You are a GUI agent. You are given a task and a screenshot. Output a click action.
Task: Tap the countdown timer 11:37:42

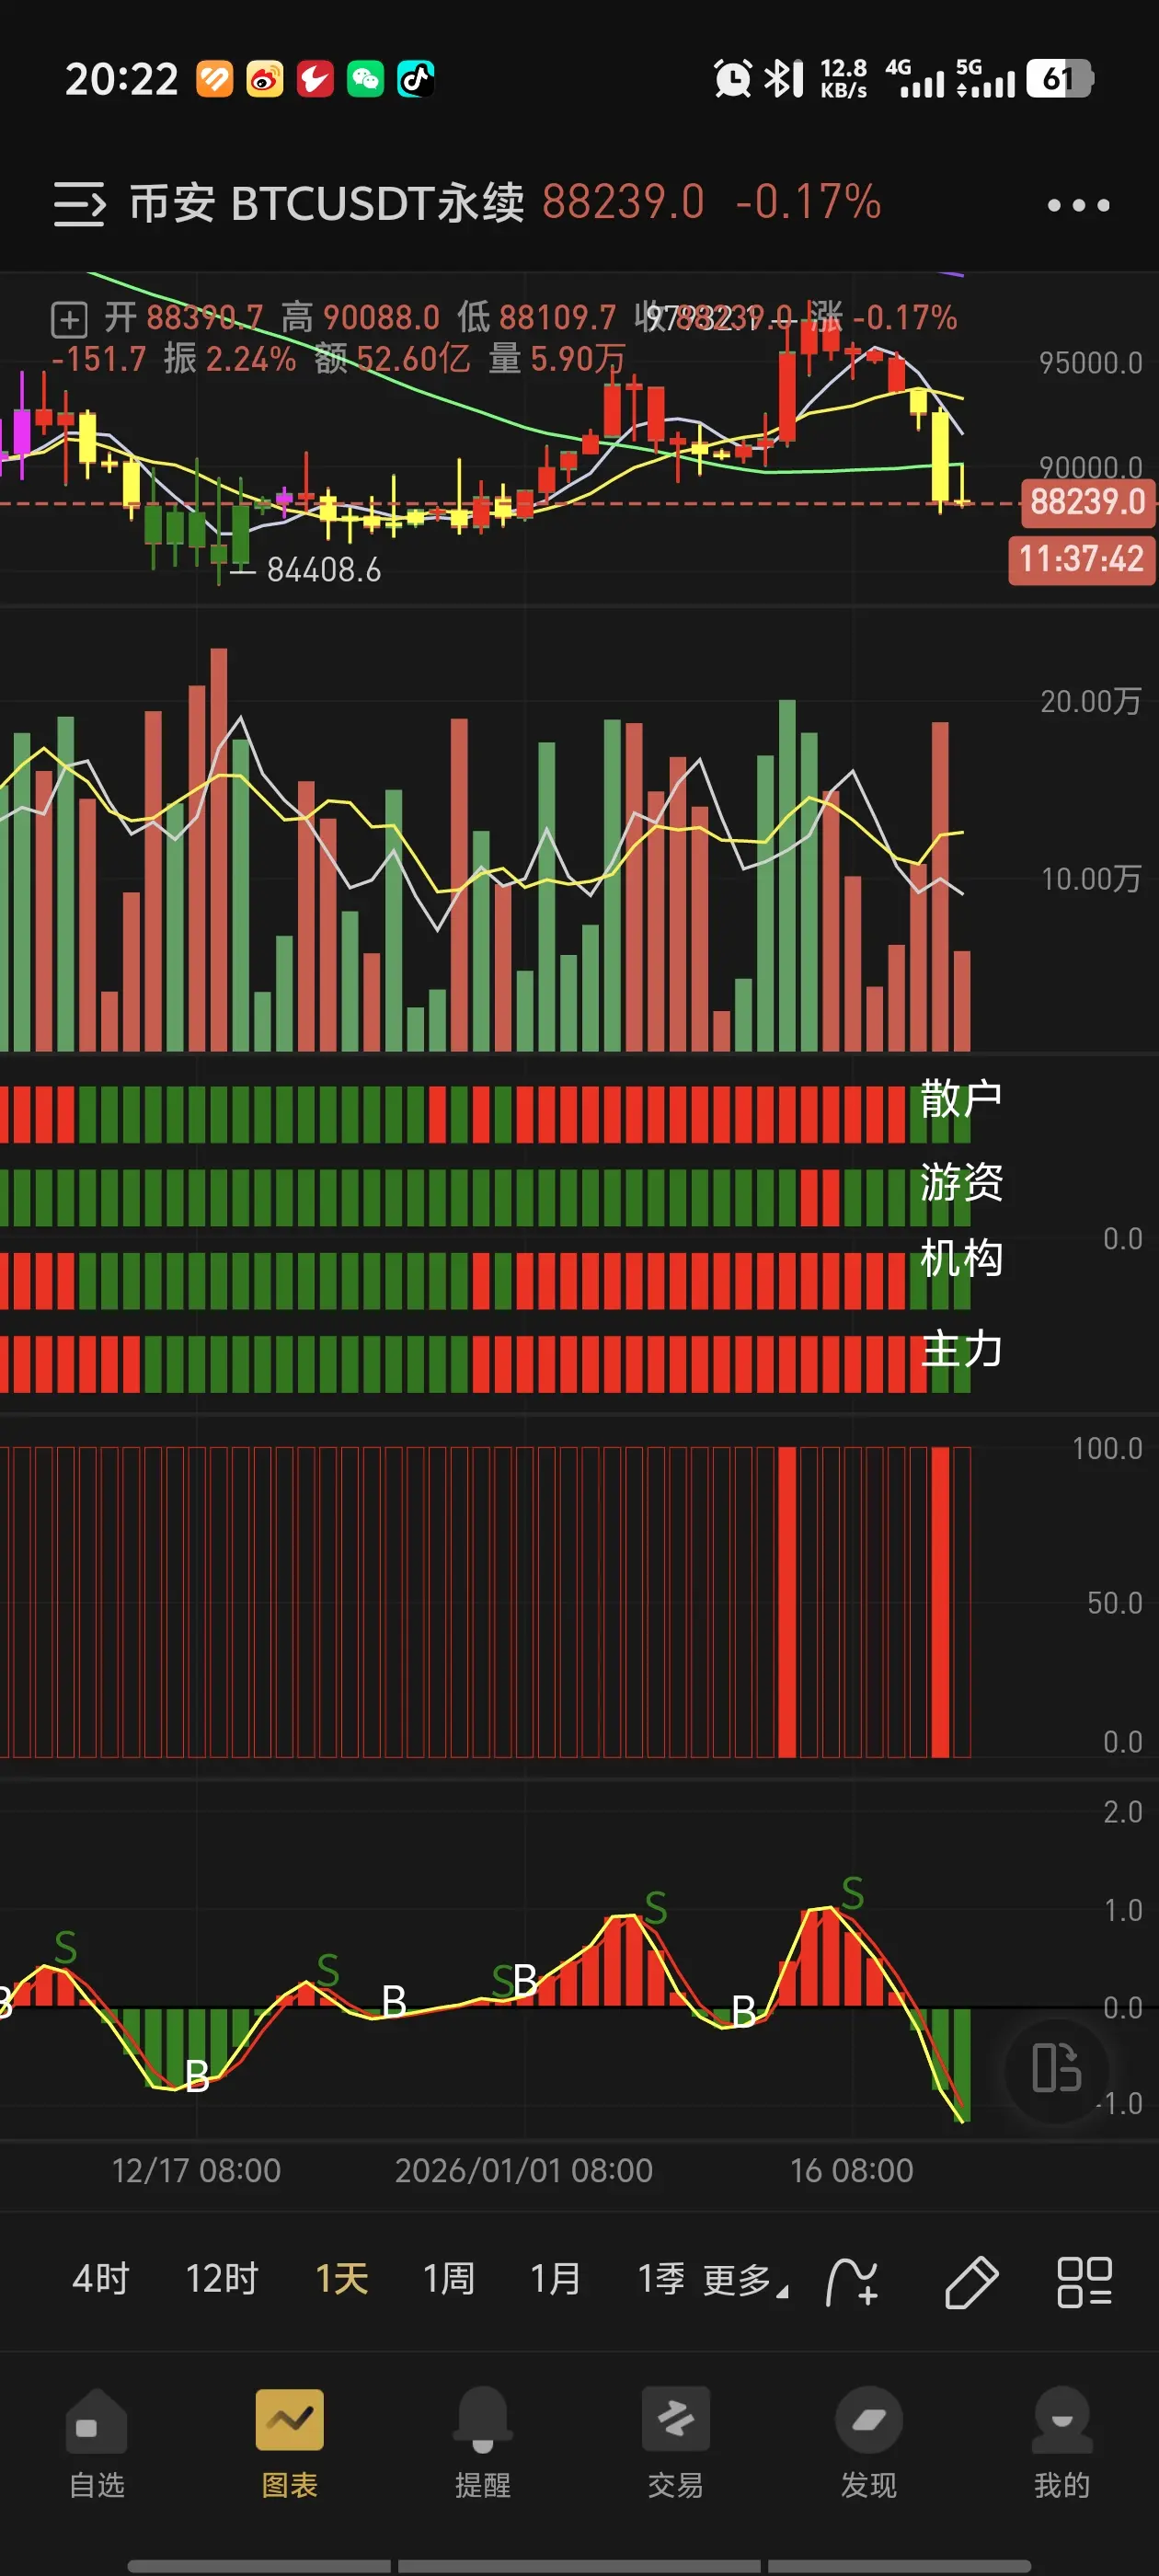click(x=1082, y=559)
